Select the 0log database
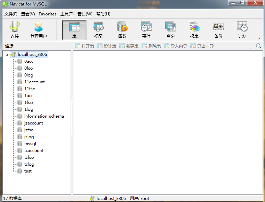The height and width of the screenshot is (202, 265). 29,75
